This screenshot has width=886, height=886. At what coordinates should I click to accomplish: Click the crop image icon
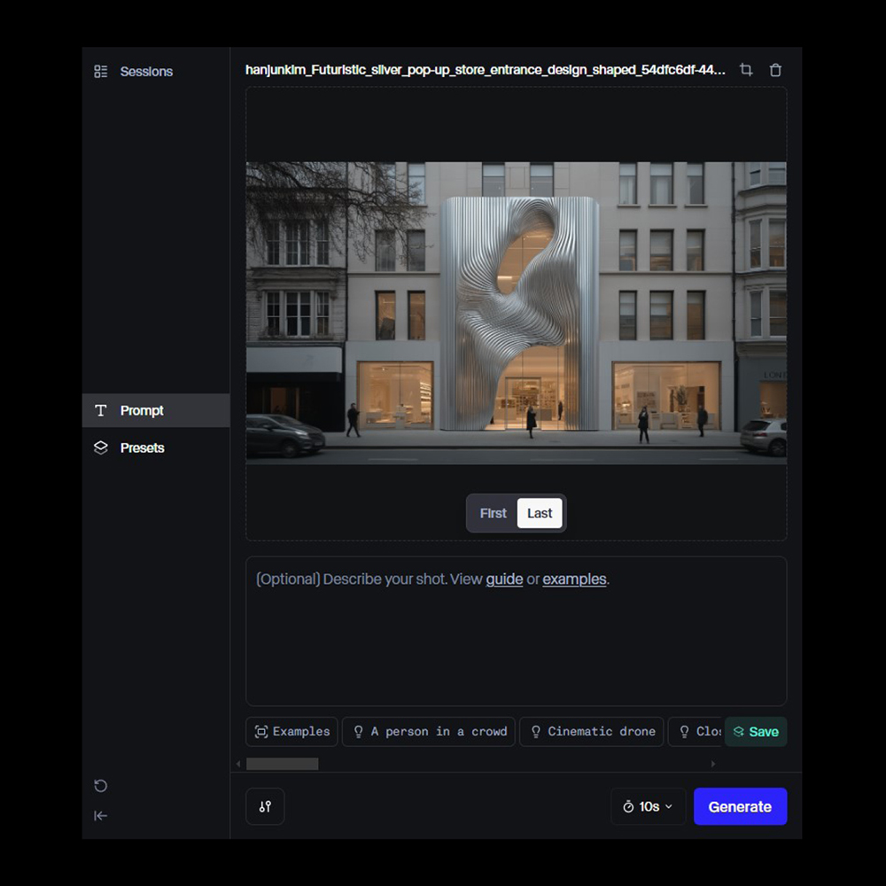coord(746,70)
